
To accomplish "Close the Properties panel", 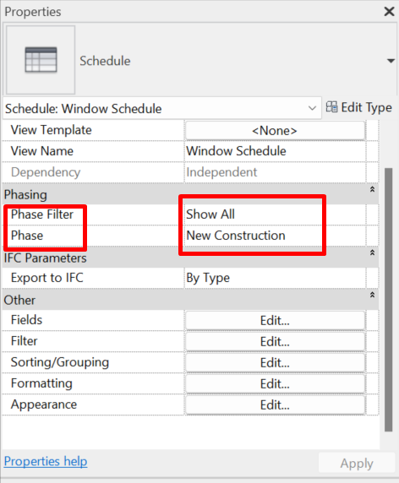I will pyautogui.click(x=389, y=12).
